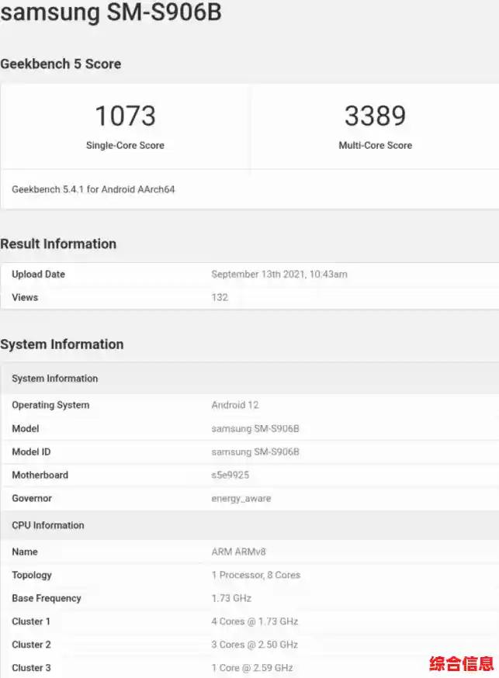Select the Upload Date row value
Screen dimensions: 499x678
[x=279, y=275]
